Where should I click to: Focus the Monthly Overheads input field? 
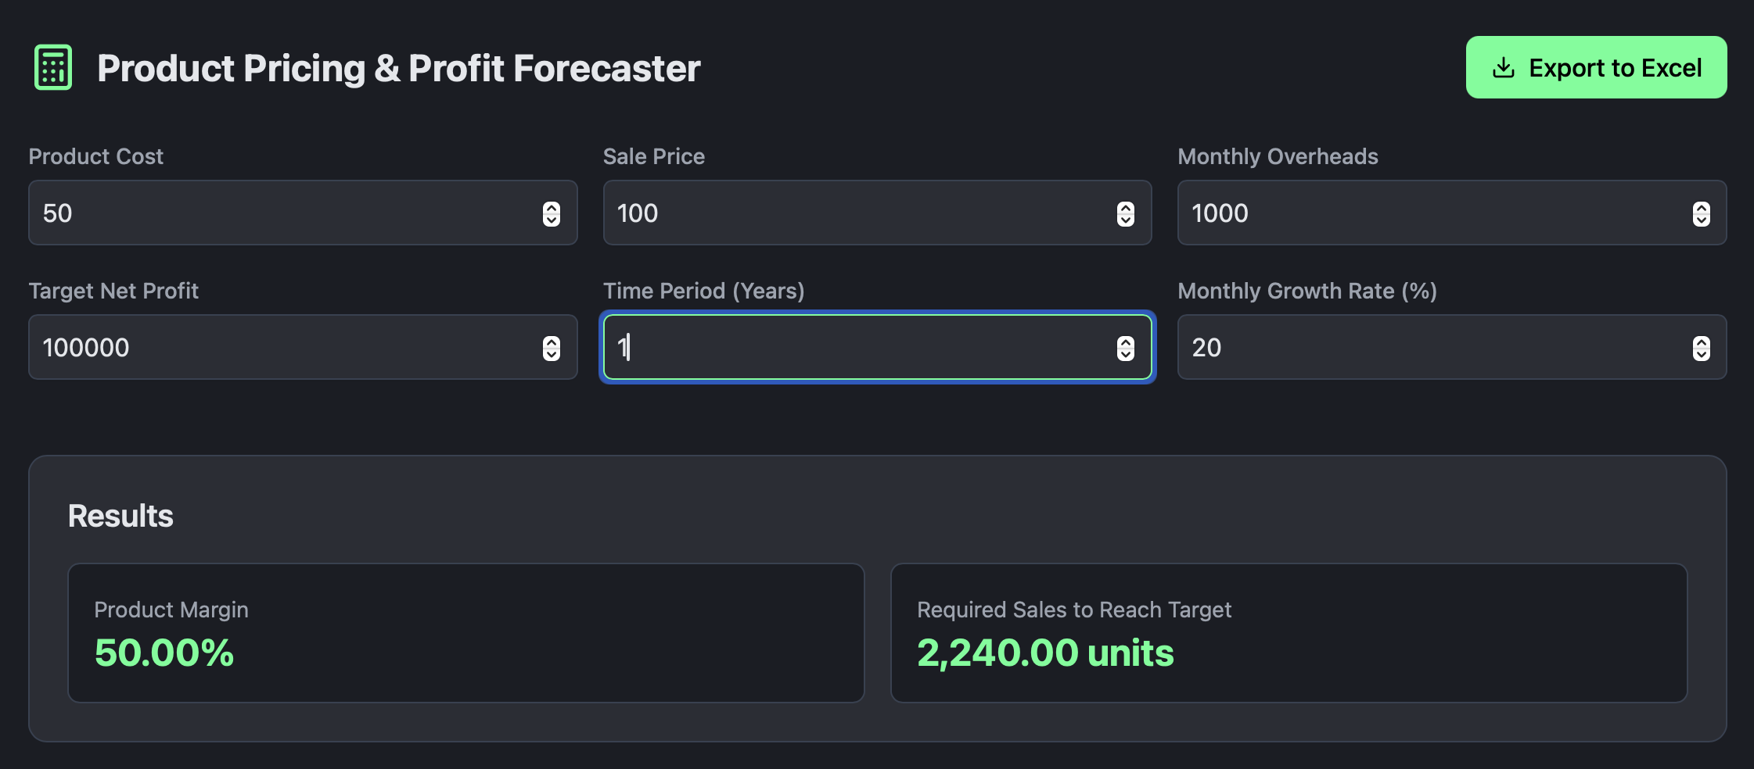tap(1452, 213)
